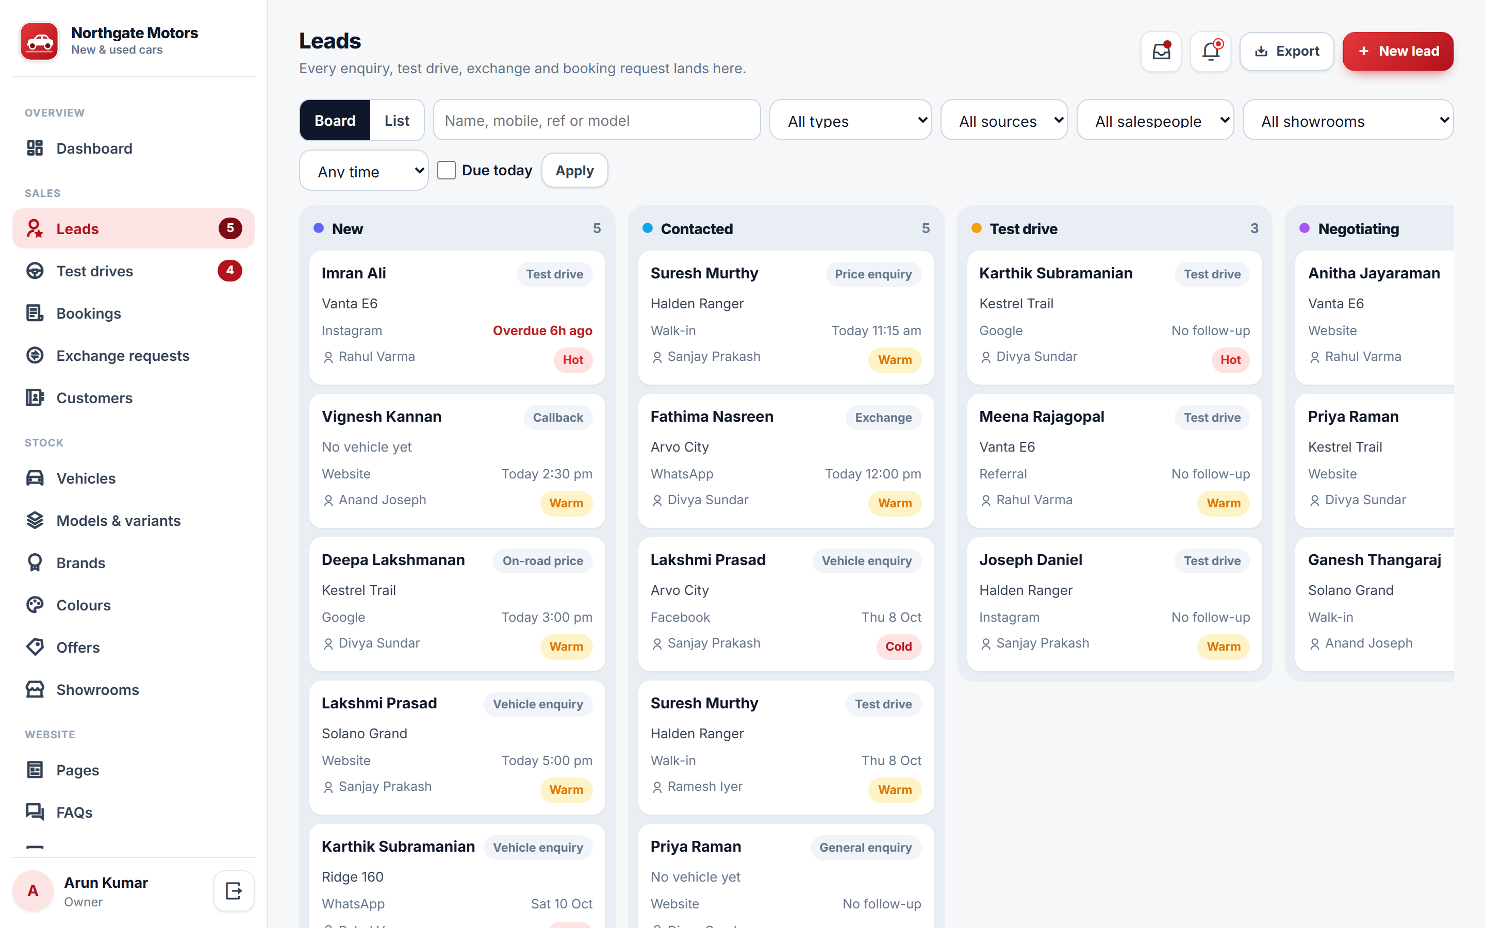1485x928 pixels.
Task: Open Models & variants
Action: pos(133,521)
